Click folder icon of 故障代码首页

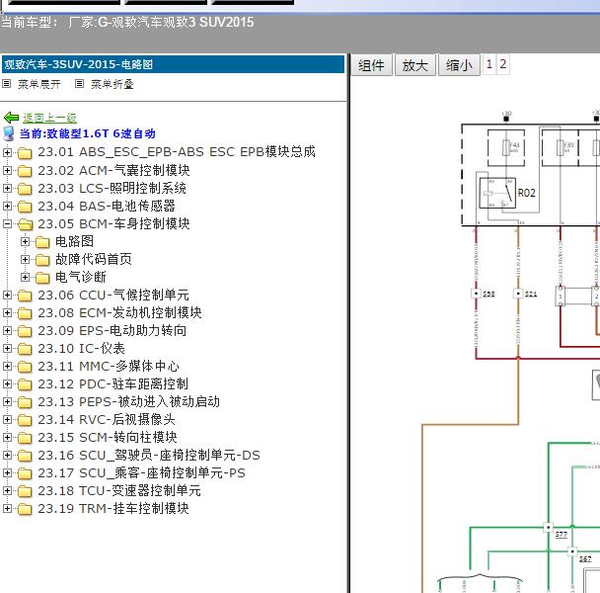point(42,260)
